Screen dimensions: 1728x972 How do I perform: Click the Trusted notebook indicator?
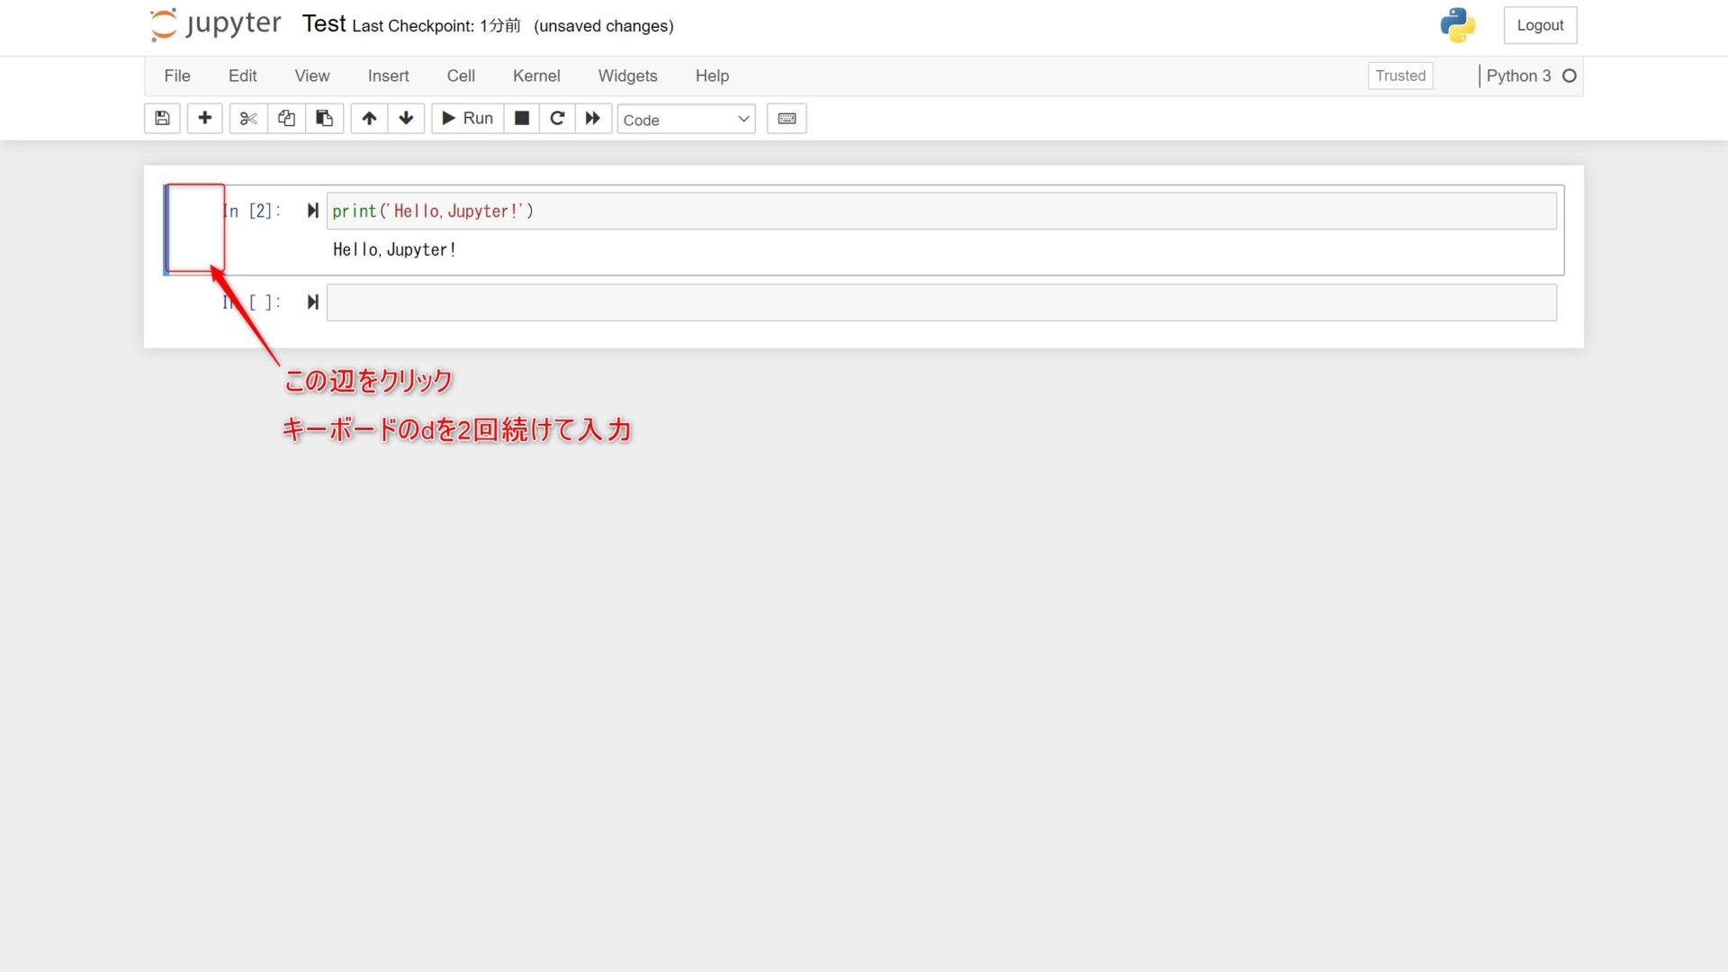tap(1400, 76)
